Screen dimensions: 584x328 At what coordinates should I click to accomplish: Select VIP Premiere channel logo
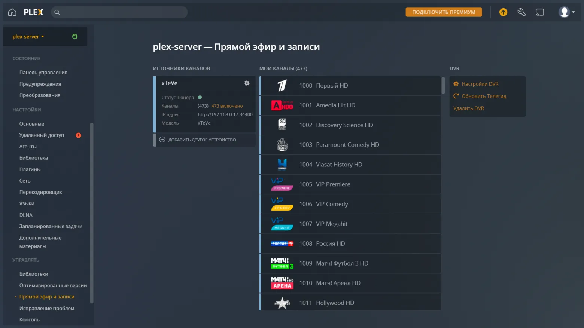pyautogui.click(x=282, y=184)
